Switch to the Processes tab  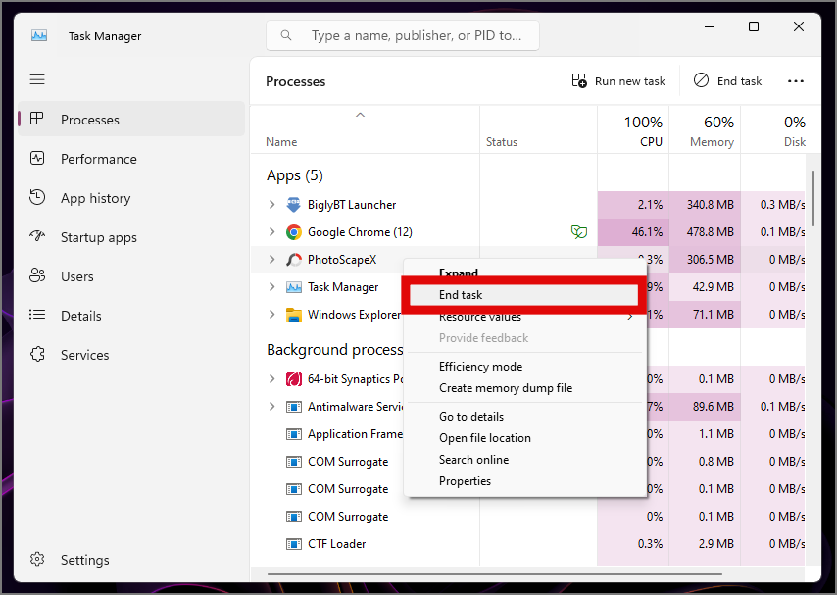point(131,120)
